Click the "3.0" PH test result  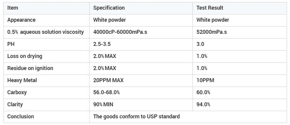pyautogui.click(x=200, y=44)
